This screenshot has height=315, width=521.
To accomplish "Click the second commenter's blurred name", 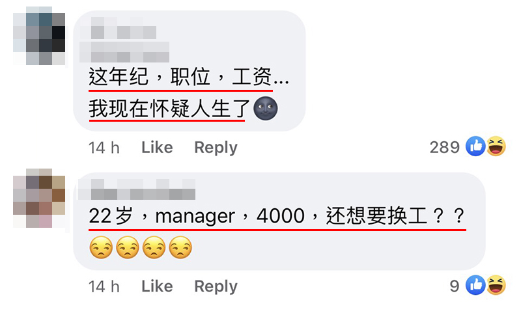I will click(x=137, y=189).
